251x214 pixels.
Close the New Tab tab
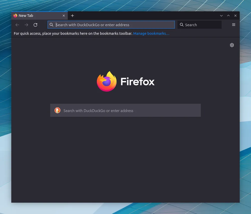click(x=64, y=15)
